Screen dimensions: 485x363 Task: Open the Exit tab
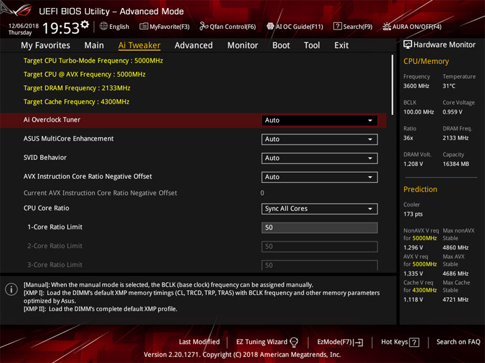tap(341, 46)
